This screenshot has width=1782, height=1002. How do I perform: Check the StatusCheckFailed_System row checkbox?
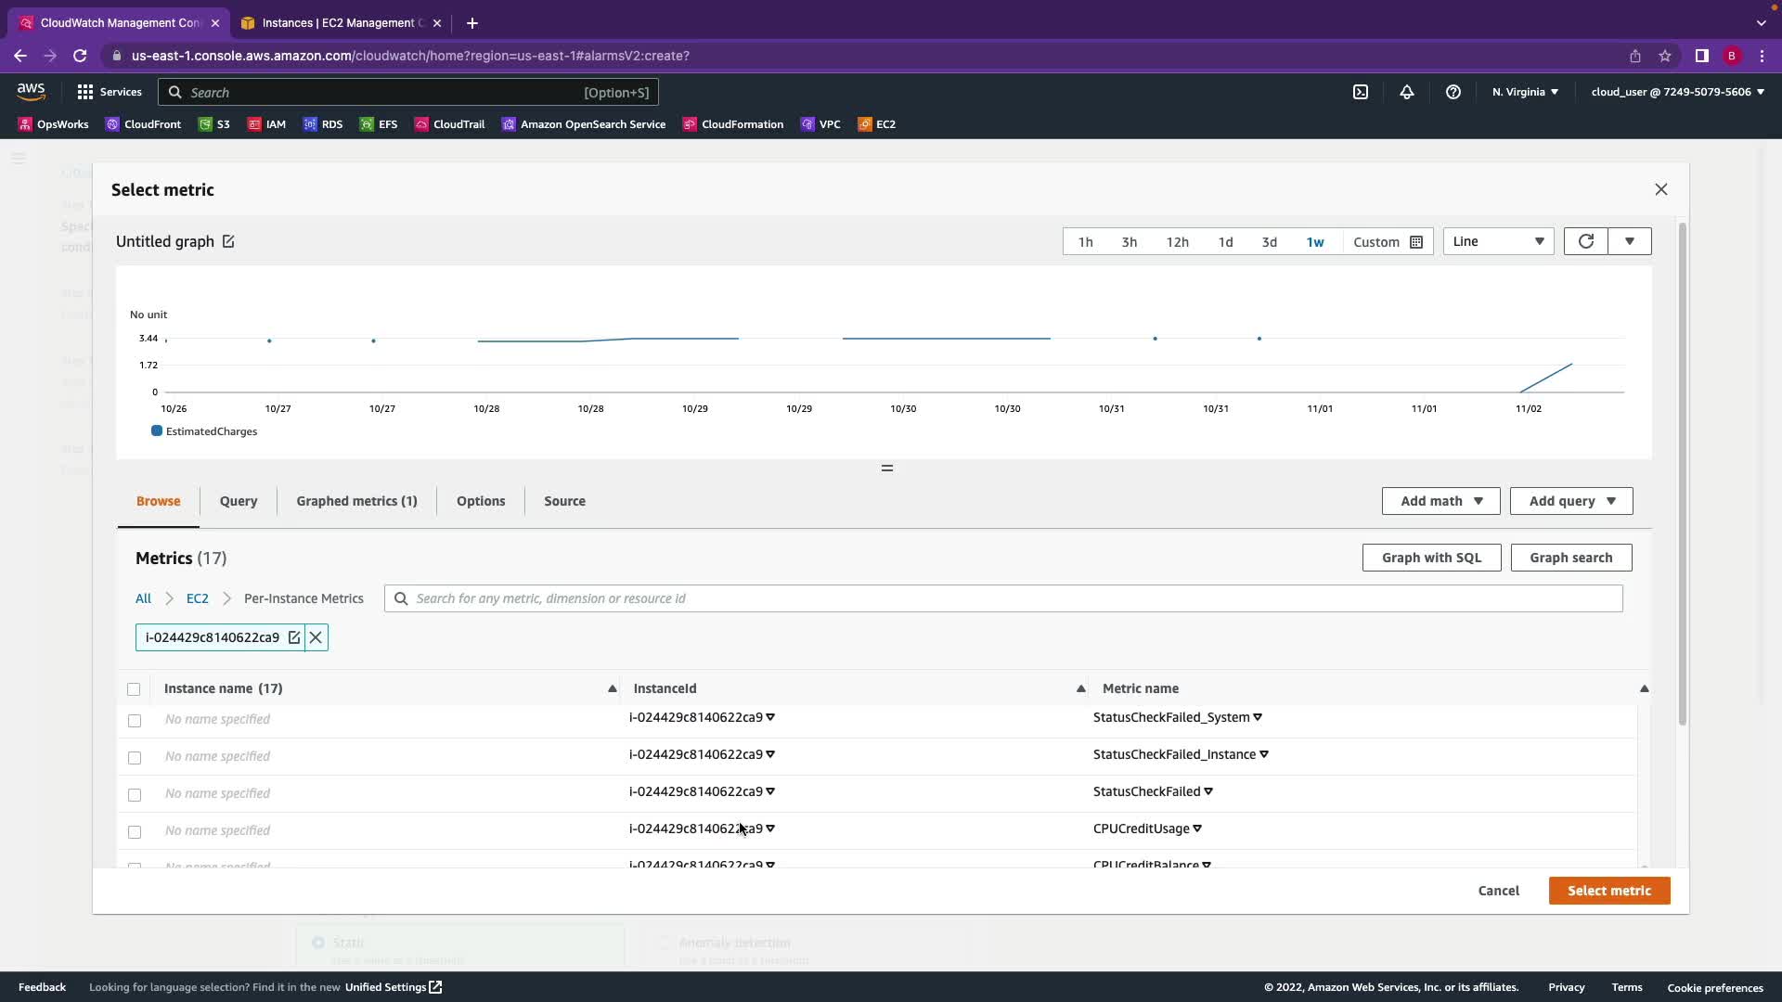[x=135, y=721]
